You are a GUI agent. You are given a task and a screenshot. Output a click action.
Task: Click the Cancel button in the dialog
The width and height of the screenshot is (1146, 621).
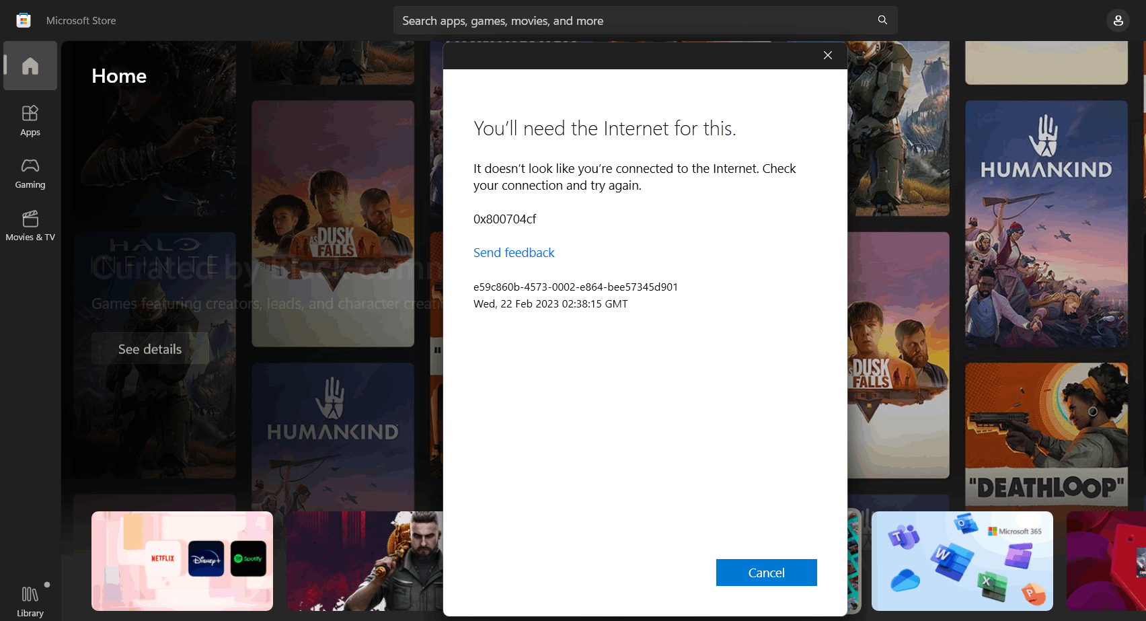(767, 573)
